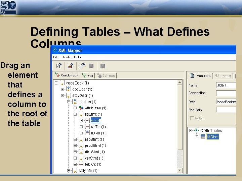Select the titlStmt table in DDItcTables
Screen dimensions: 242x181
pyautogui.click(x=213, y=136)
